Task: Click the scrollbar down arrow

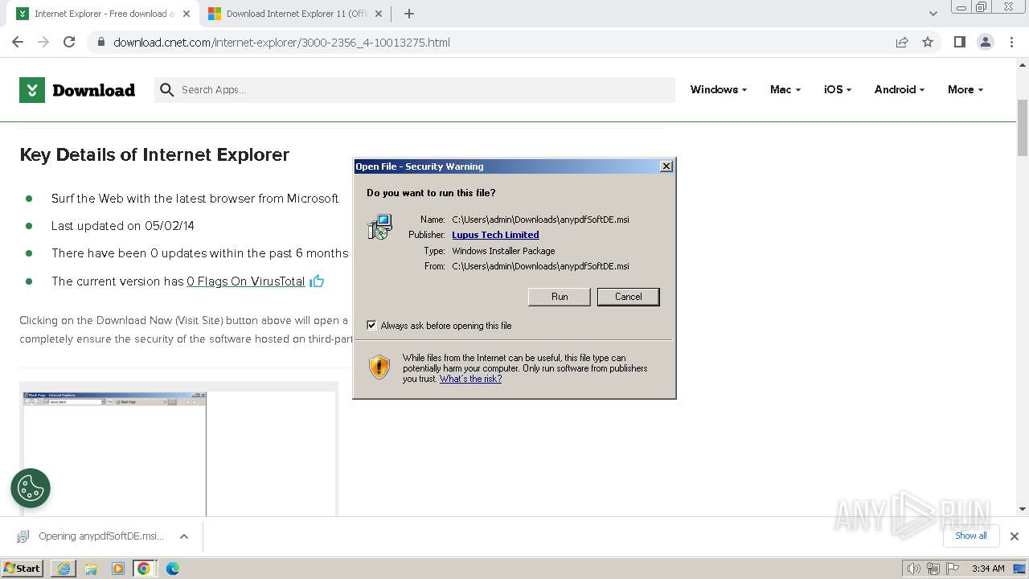Action: click(1023, 509)
